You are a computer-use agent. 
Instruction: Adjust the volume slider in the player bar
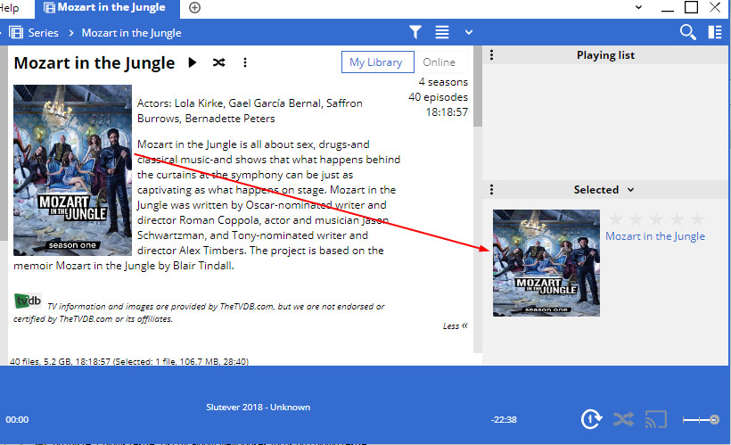(701, 419)
